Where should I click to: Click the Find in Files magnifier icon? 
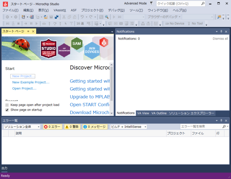click(106, 17)
